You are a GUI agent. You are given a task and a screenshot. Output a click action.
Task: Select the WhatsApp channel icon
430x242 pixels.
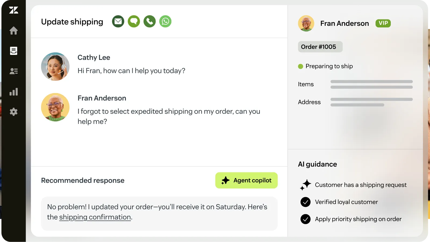(x=165, y=21)
